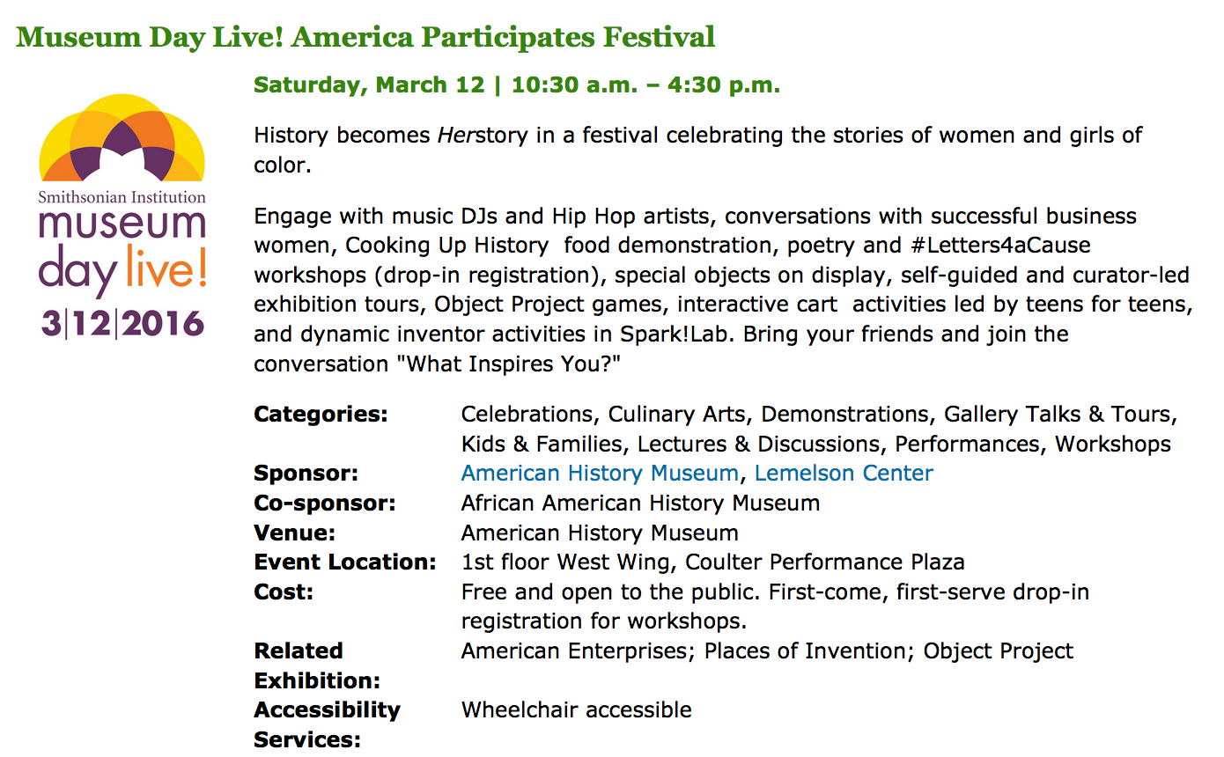Click the italic "Her" in Herstory
The width and height of the screenshot is (1224, 757).
(456, 136)
